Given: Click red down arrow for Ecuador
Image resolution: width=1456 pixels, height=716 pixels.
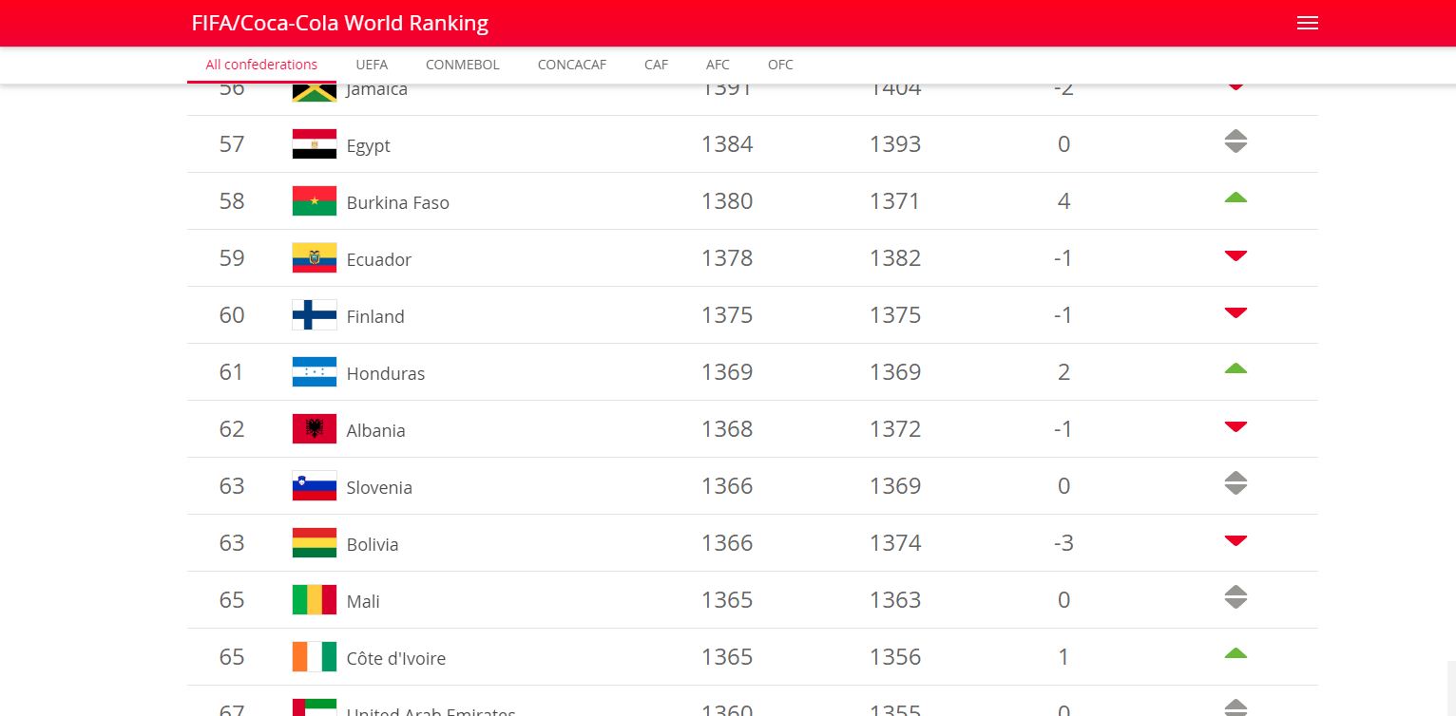Looking at the screenshot, I should point(1236,255).
